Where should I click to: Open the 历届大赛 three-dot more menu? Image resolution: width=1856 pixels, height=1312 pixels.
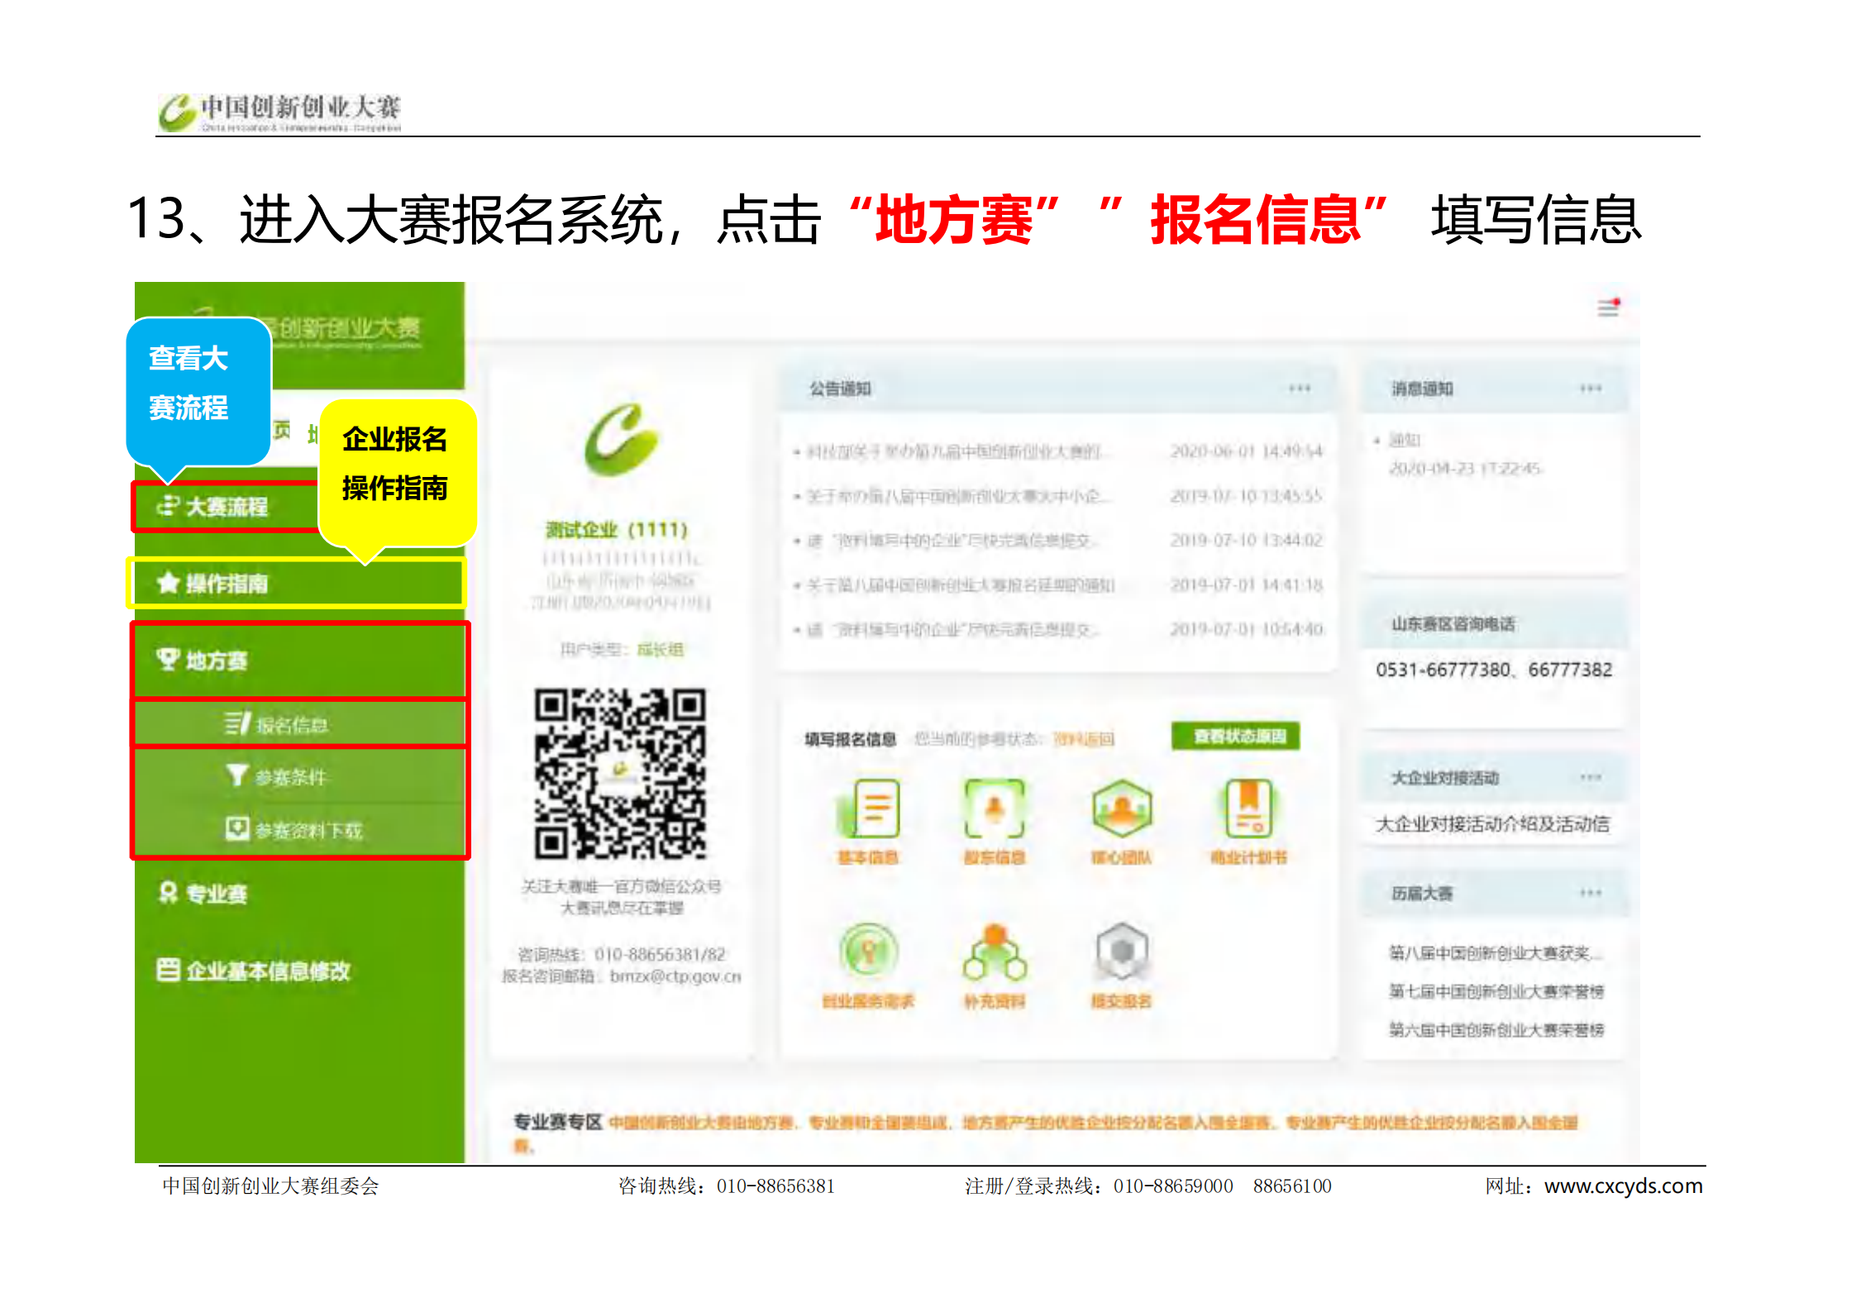[1590, 893]
